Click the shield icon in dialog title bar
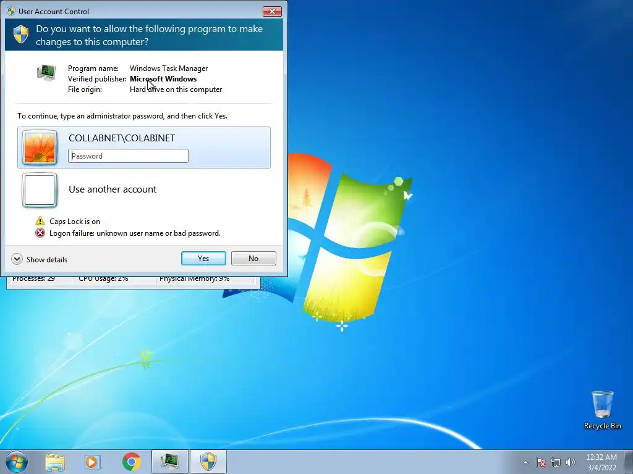The height and width of the screenshot is (474, 633). 11,11
